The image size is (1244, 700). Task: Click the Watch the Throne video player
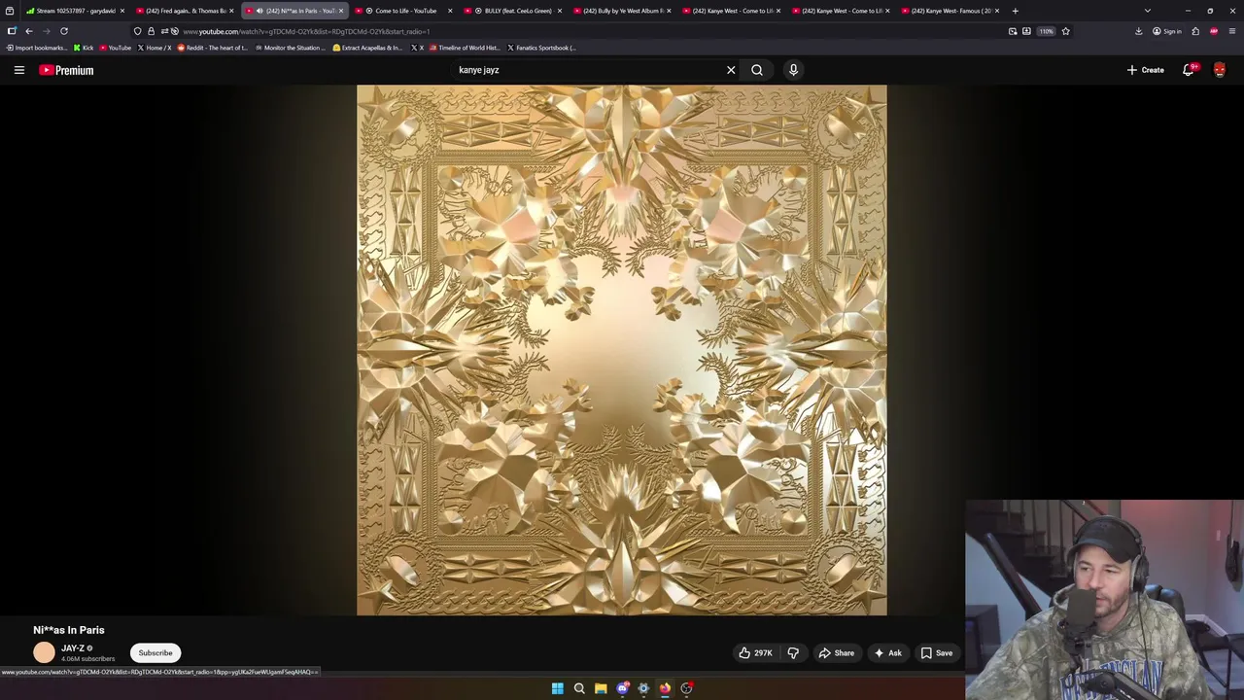click(x=622, y=350)
